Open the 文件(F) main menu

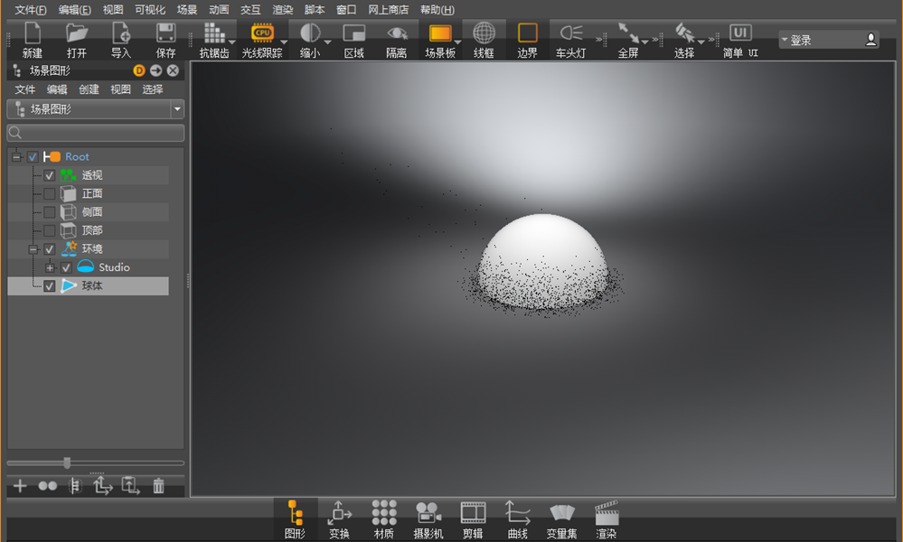pyautogui.click(x=30, y=10)
